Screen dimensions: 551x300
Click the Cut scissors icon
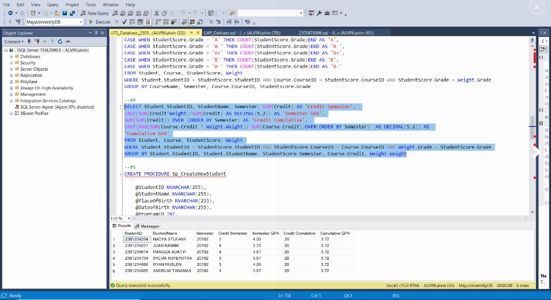pyautogui.click(x=156, y=13)
